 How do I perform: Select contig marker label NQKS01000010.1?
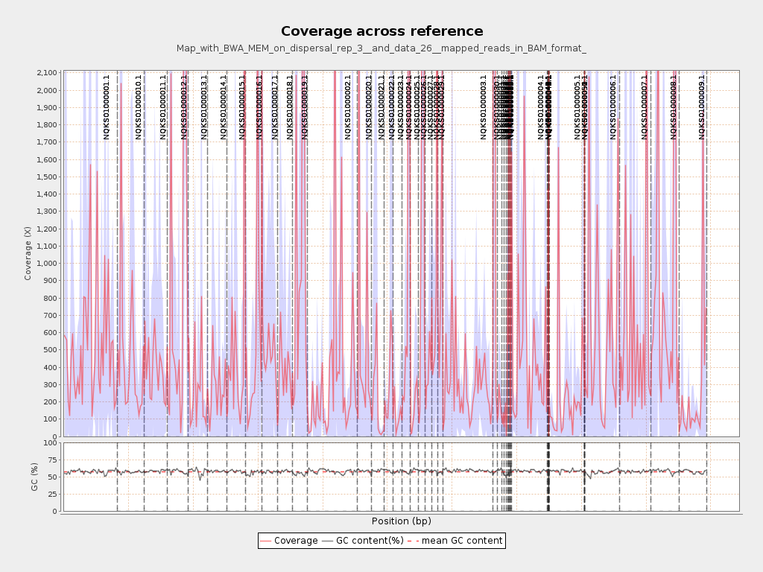139,107
